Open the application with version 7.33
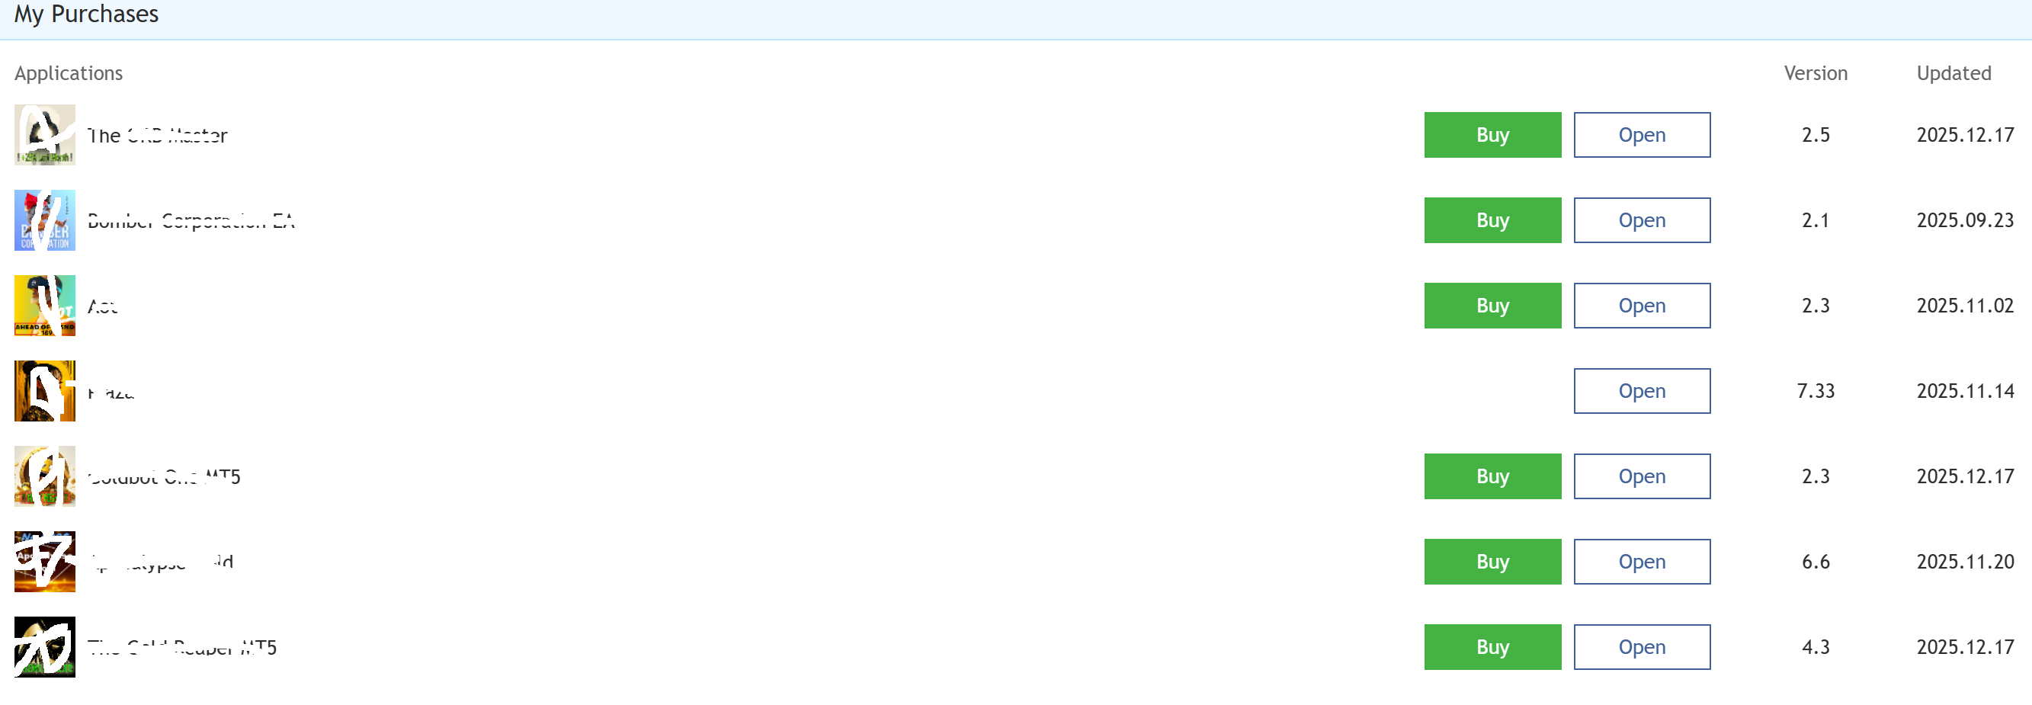2032x705 pixels. pos(1643,391)
